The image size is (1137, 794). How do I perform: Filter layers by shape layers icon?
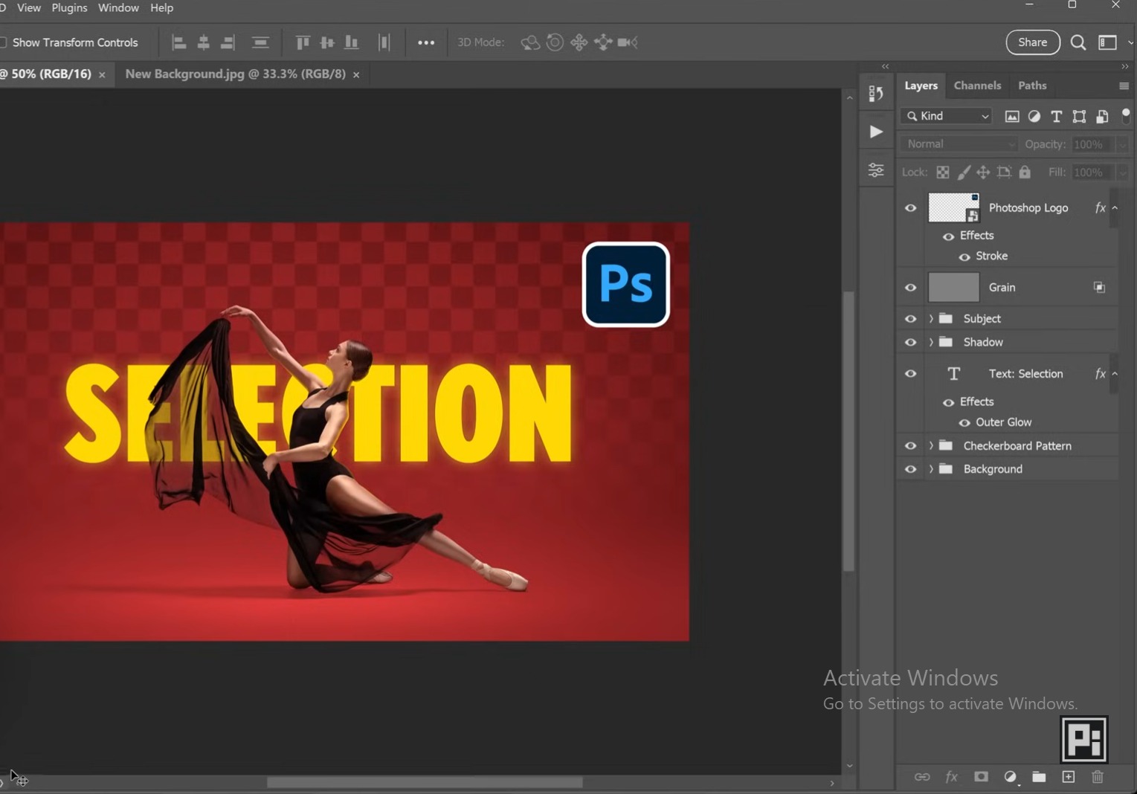tap(1079, 116)
